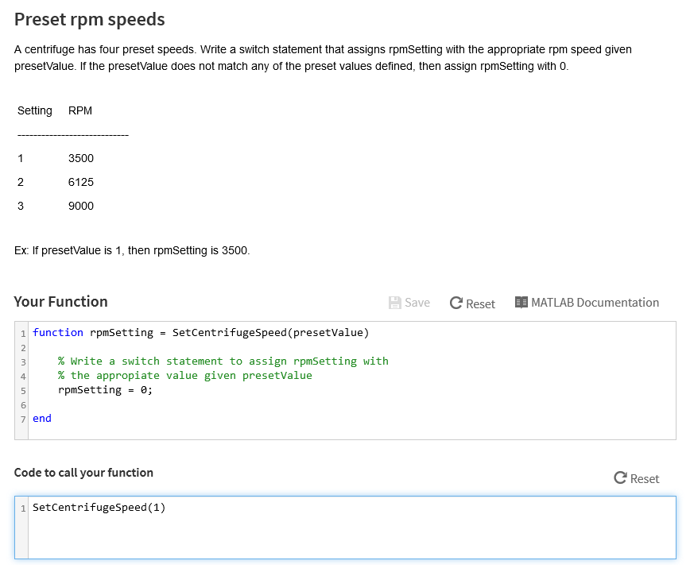Select the grayed Save icon next to Reset
This screenshot has height=576, width=694.
pyautogui.click(x=395, y=303)
